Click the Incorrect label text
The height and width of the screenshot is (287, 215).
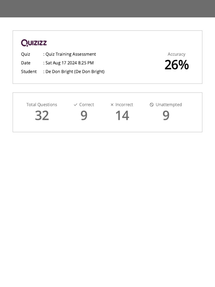point(124,105)
